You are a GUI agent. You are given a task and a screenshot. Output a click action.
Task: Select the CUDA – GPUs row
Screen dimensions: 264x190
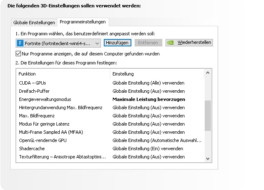110,83
